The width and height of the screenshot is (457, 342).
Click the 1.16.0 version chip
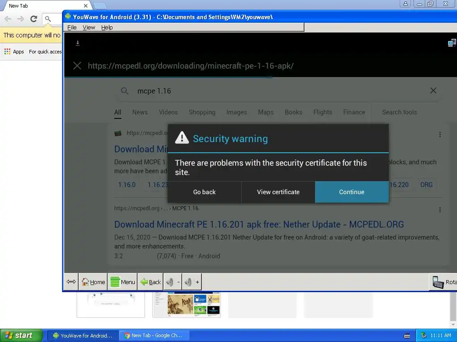(x=127, y=185)
